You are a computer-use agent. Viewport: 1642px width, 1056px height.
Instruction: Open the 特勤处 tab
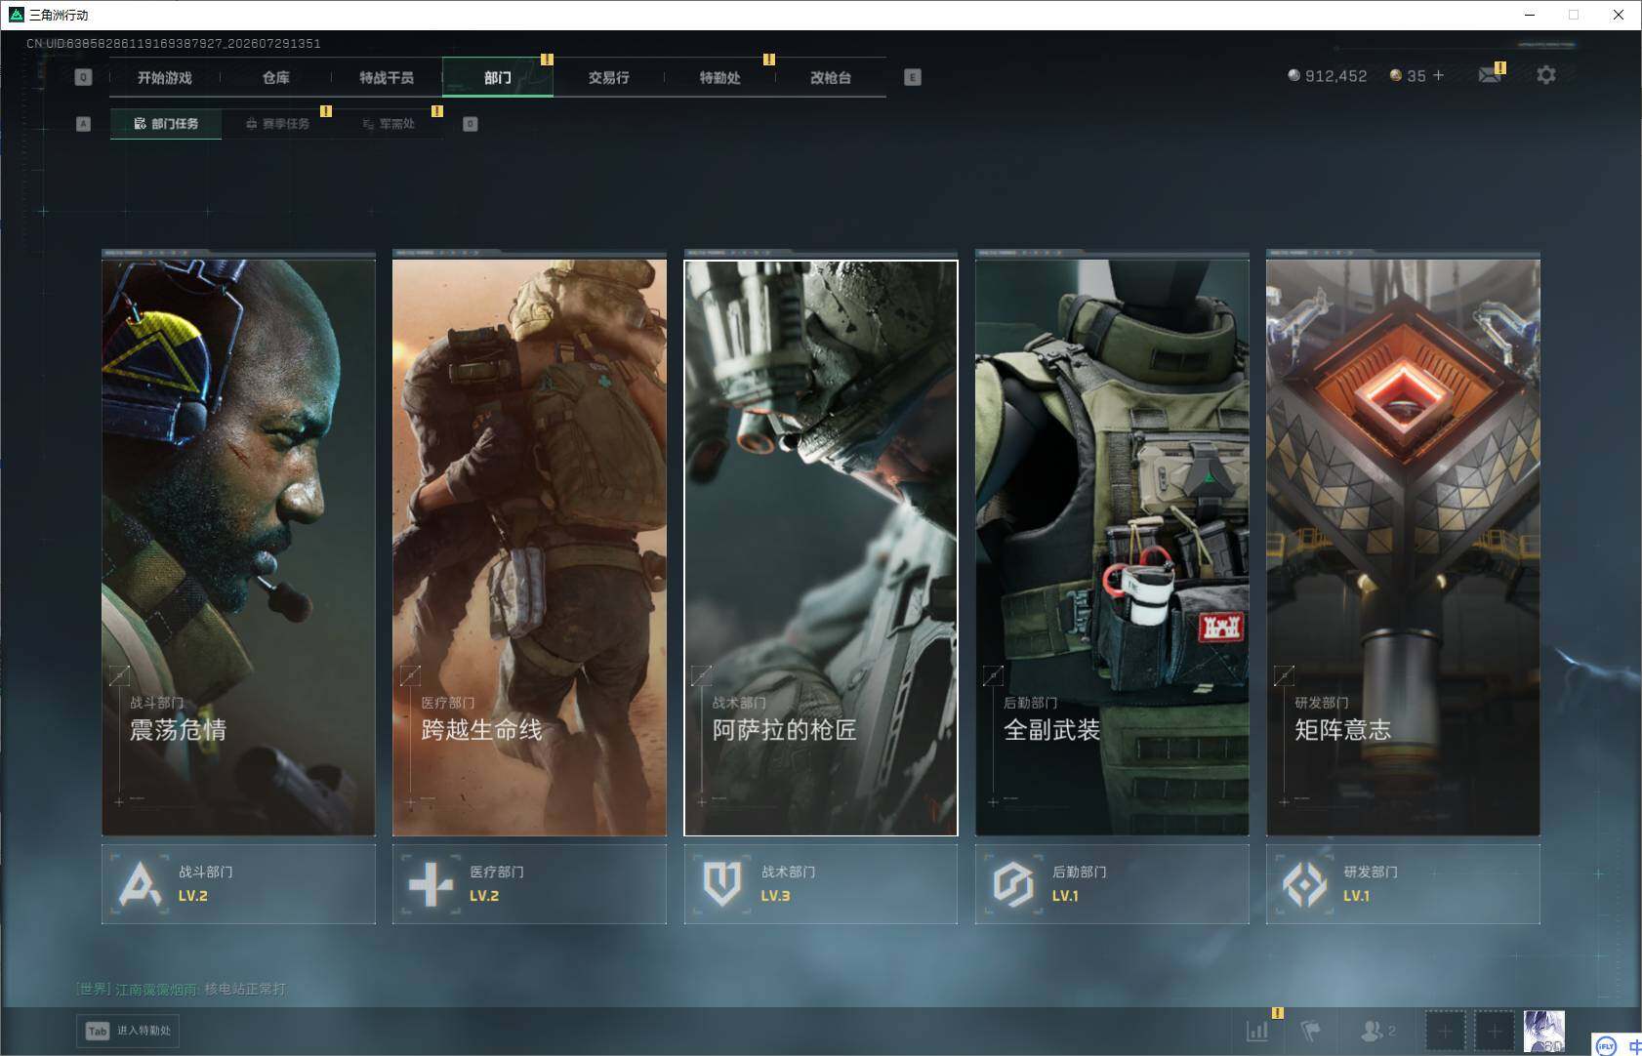tap(719, 77)
